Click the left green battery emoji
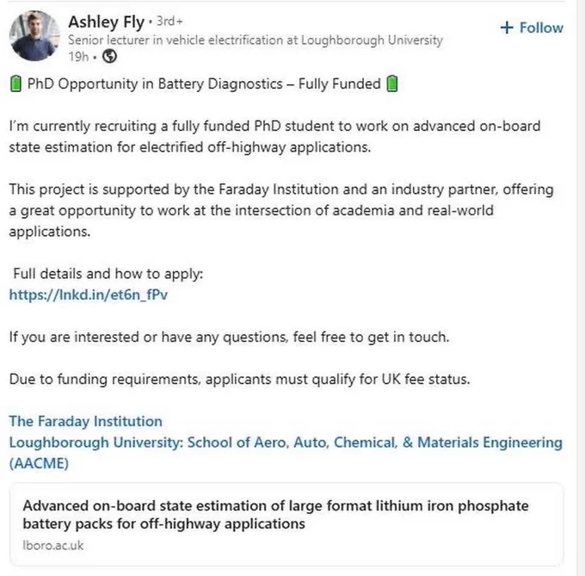This screenshot has height=576, width=585. [x=15, y=84]
